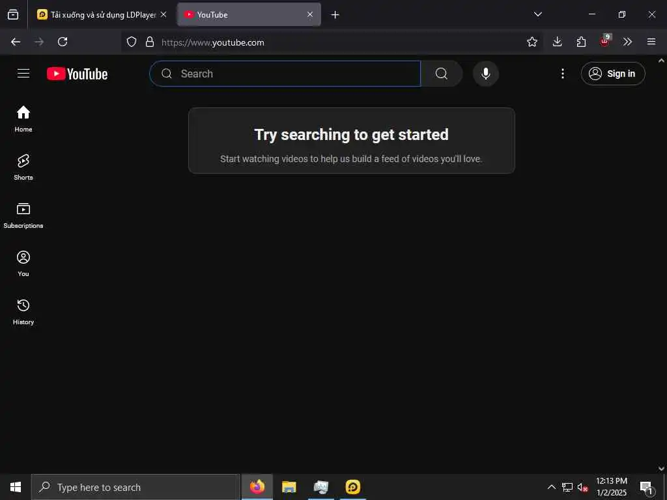This screenshot has height=500, width=667.
Task: Close the LDPlayer tab
Action: click(x=163, y=14)
